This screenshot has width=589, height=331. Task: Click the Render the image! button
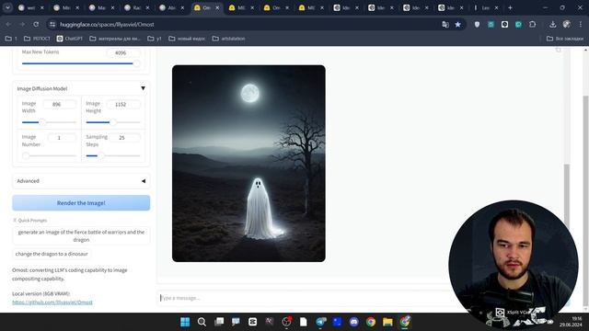point(81,202)
